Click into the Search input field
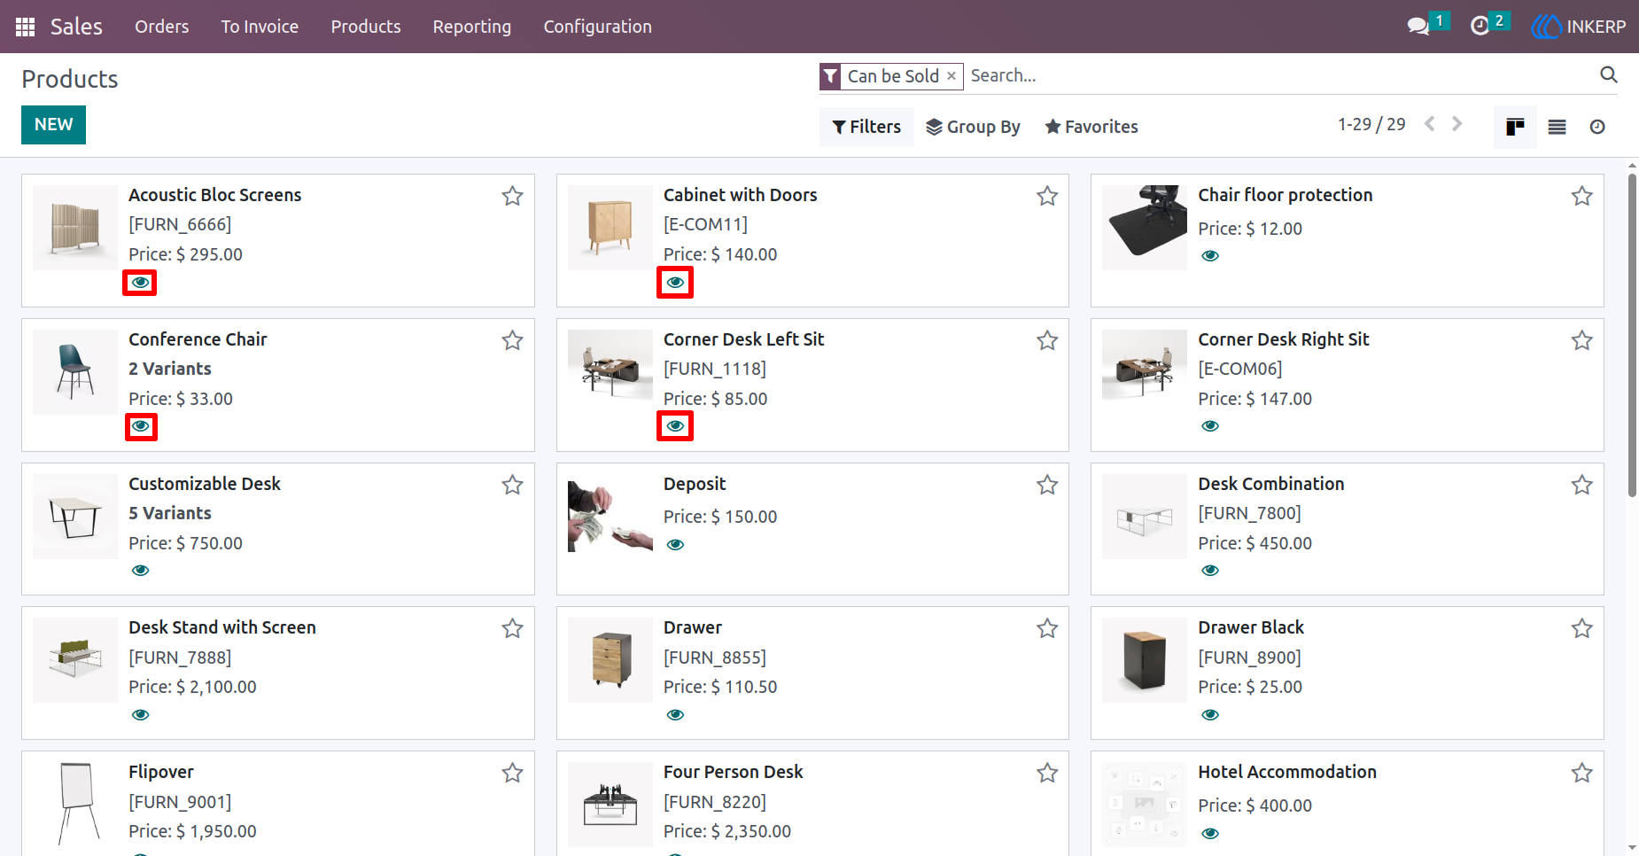 (x=1280, y=75)
